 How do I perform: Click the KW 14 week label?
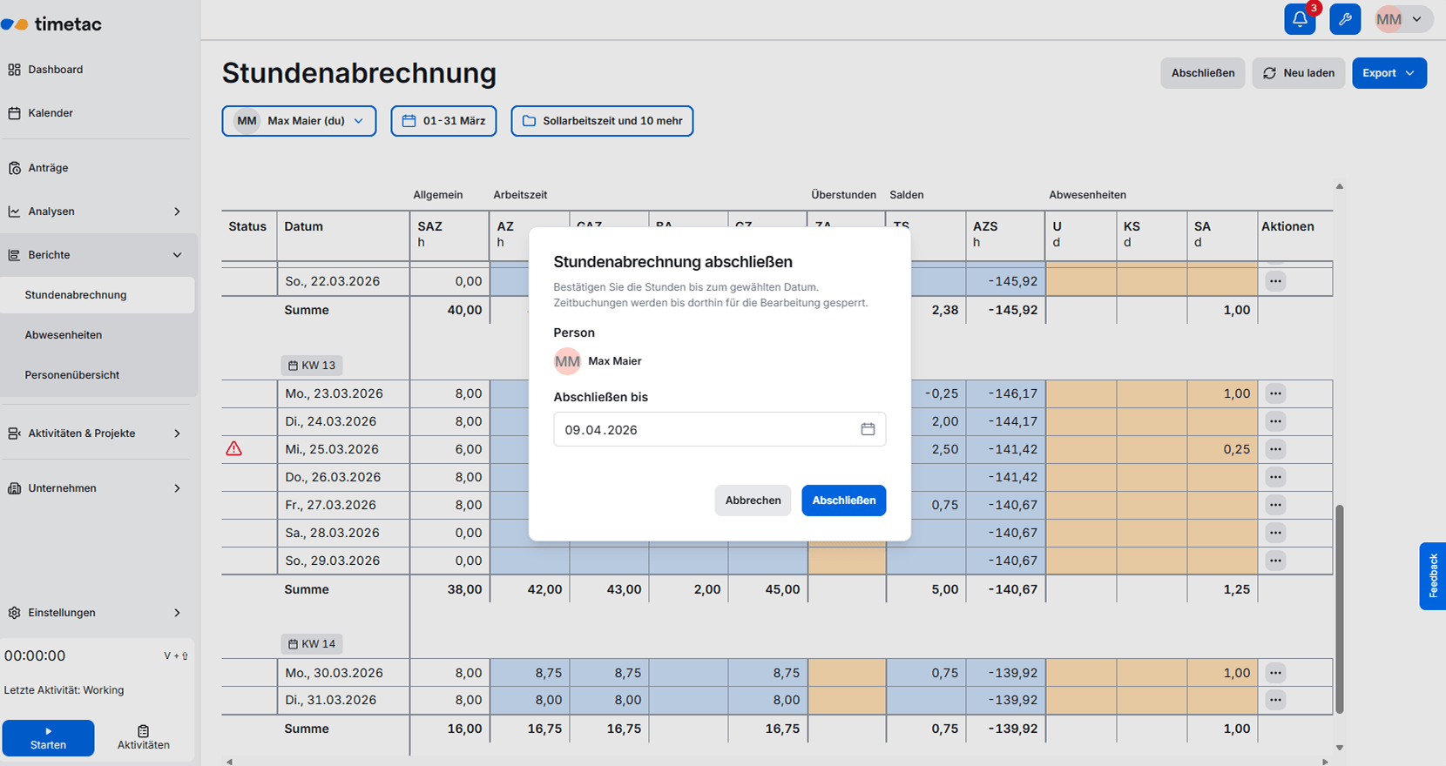[x=311, y=644]
